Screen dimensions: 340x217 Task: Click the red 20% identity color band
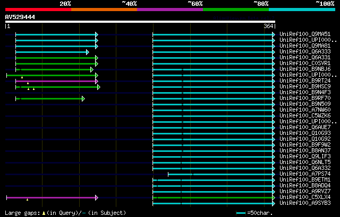tap(38, 10)
